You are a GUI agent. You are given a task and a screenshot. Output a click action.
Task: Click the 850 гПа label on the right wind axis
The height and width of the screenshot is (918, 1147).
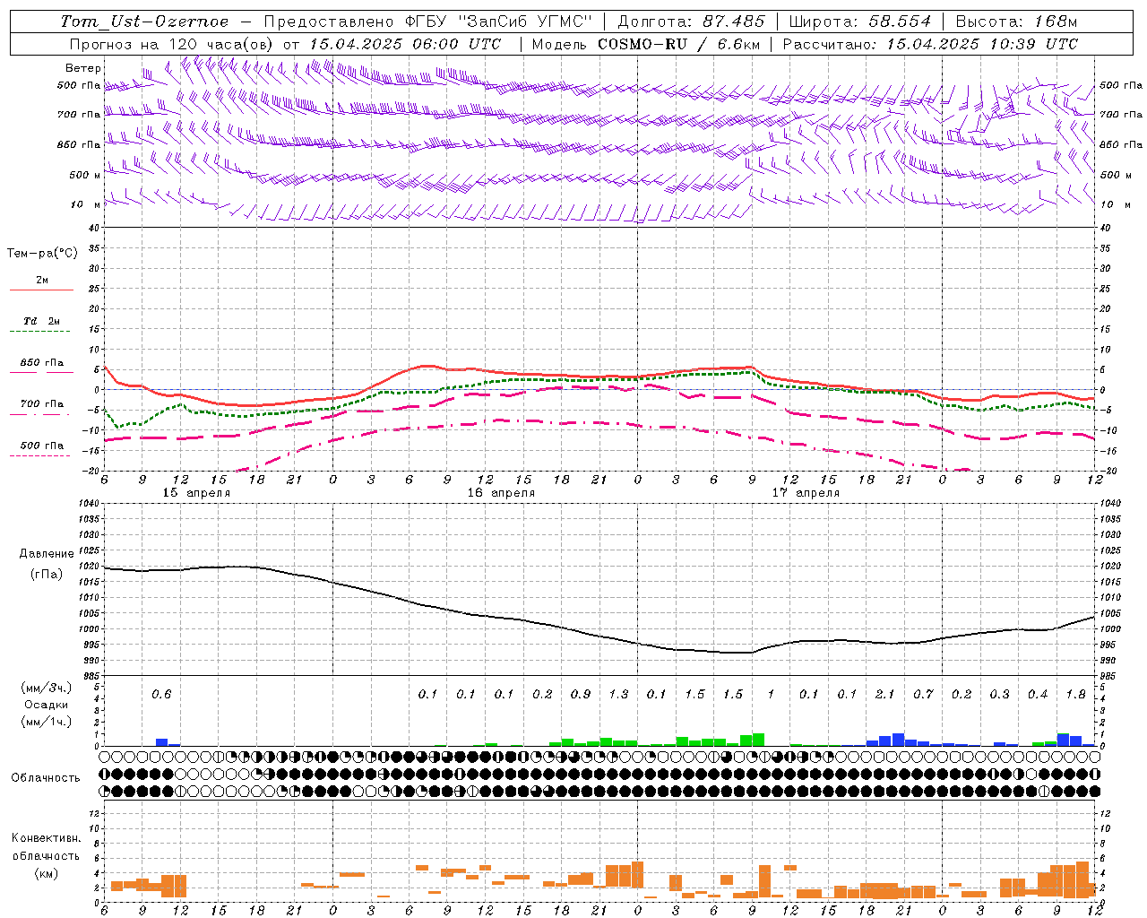[1121, 144]
